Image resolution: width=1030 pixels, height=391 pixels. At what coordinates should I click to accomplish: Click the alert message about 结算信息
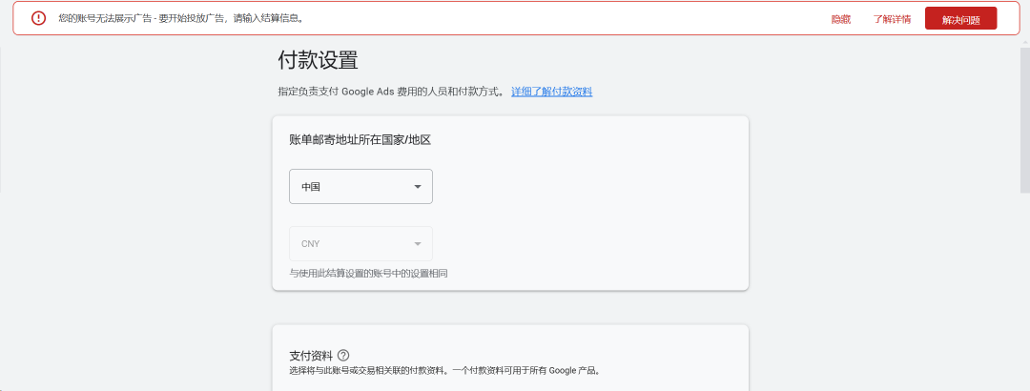[x=182, y=18]
